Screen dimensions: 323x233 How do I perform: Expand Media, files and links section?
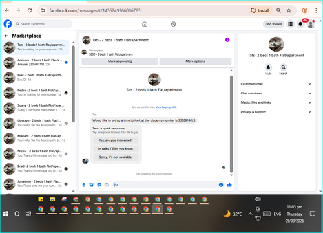click(x=276, y=102)
